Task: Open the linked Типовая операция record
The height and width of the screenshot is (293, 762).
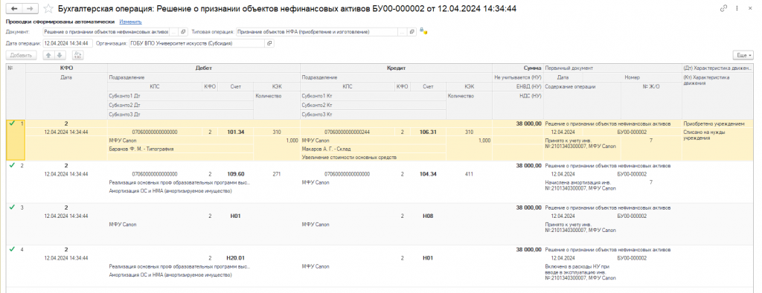Action: (x=412, y=32)
